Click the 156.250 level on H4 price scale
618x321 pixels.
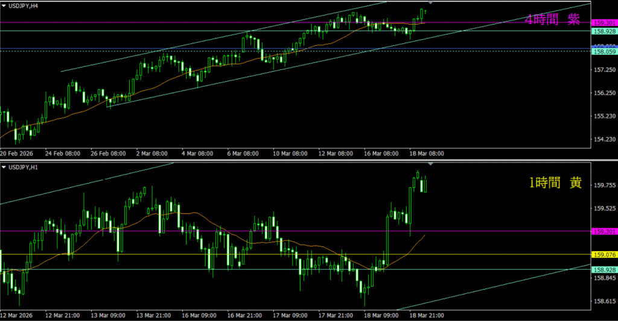point(604,93)
